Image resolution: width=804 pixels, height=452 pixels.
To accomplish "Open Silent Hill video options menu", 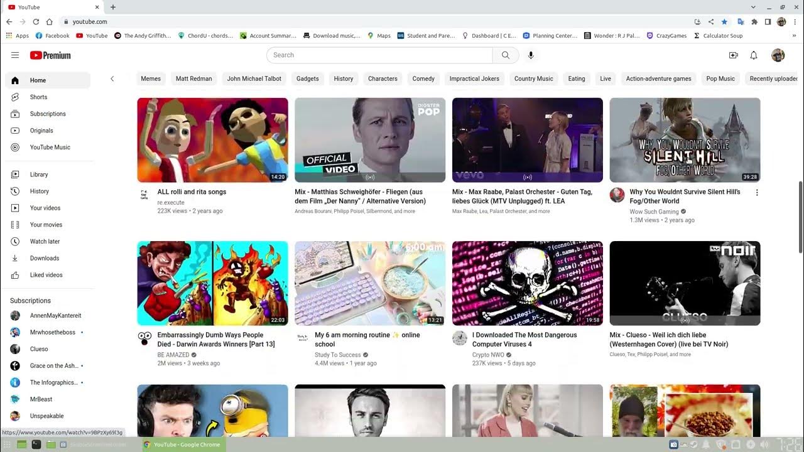I will pos(757,193).
